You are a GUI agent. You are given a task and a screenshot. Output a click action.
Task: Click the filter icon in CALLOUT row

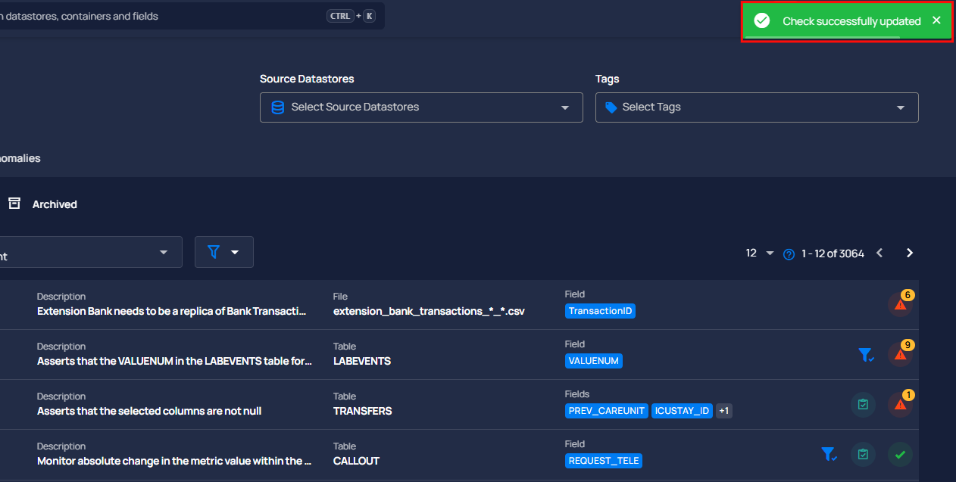point(829,455)
